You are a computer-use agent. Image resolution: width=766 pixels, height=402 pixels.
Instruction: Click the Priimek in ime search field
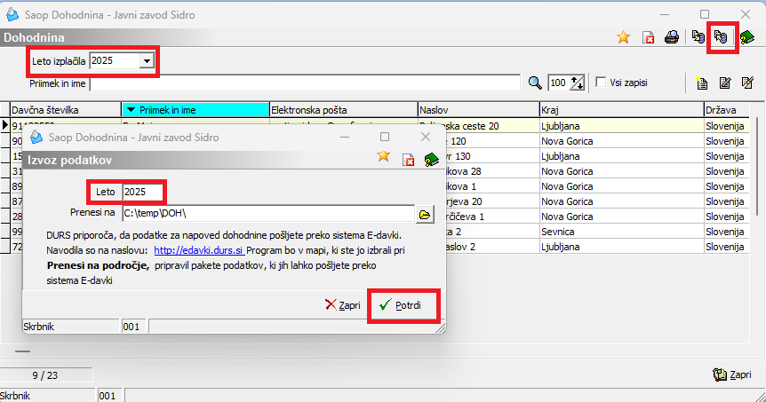click(305, 83)
